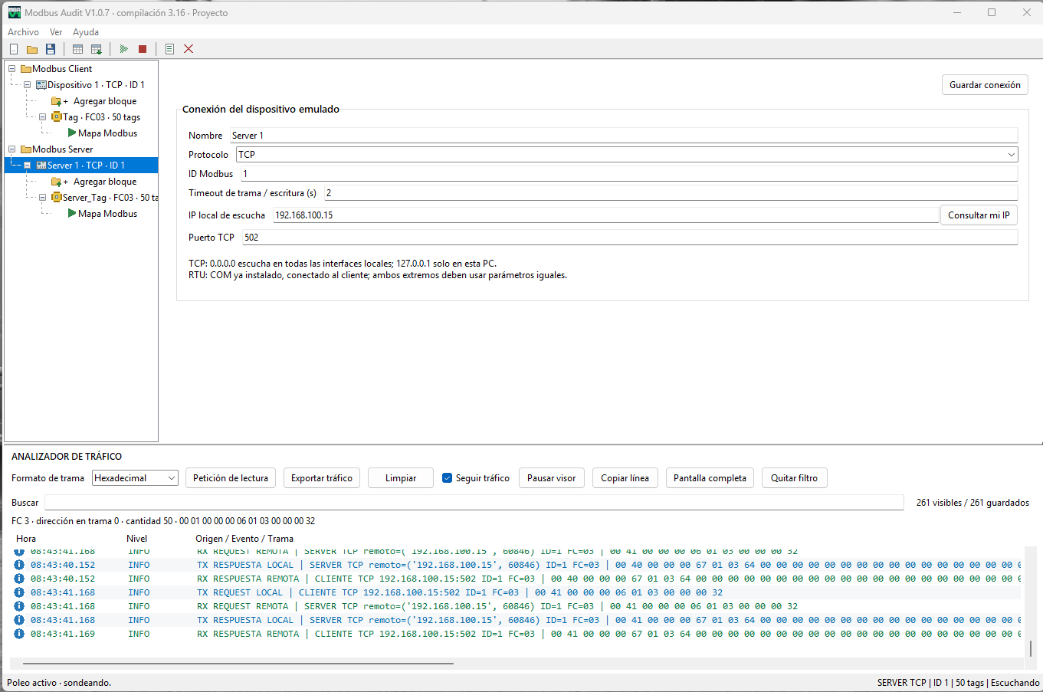Collapse the Modbus Client tree node
Image resolution: width=1043 pixels, height=692 pixels.
tap(11, 69)
